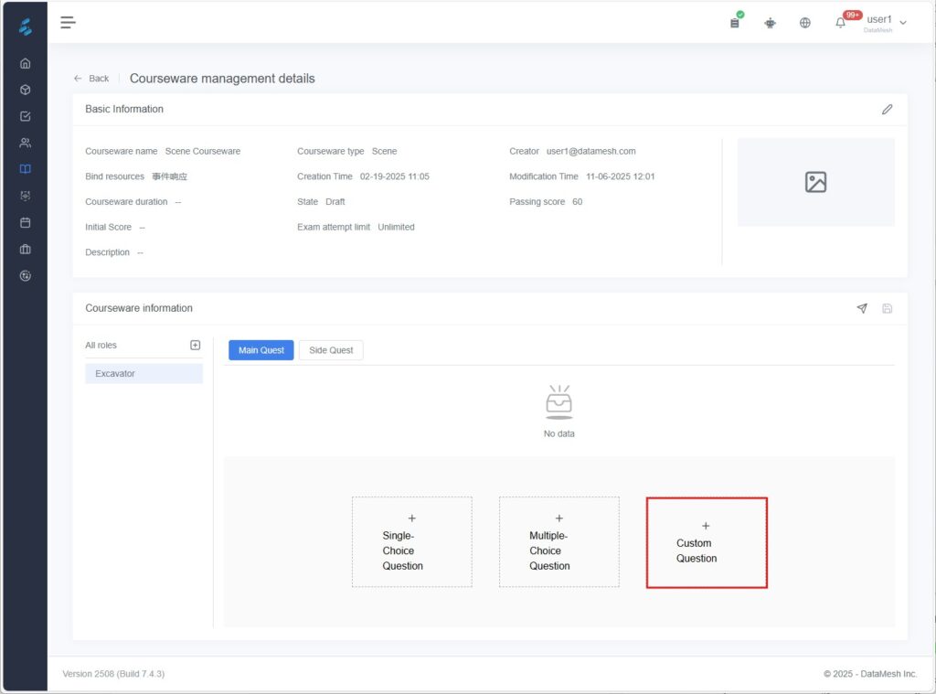Switch to the Side Quest tab
The image size is (936, 694).
pos(331,350)
